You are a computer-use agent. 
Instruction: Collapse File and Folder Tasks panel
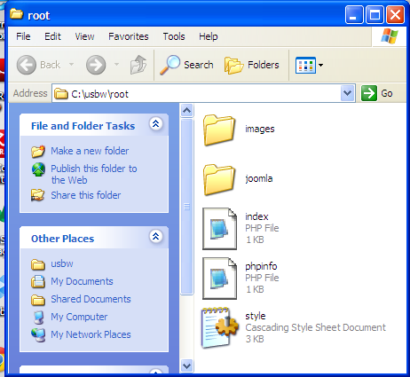[x=156, y=124]
